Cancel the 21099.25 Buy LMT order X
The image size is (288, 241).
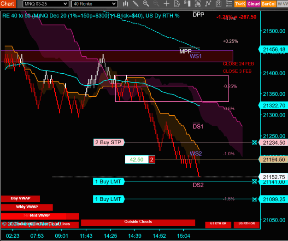pyautogui.click(x=254, y=199)
